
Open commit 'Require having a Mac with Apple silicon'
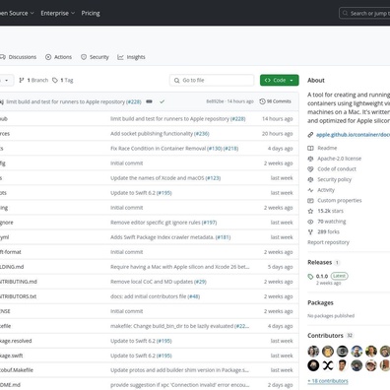tap(180, 267)
